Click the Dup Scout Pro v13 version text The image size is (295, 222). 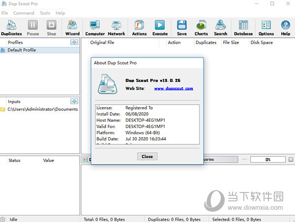(153, 81)
